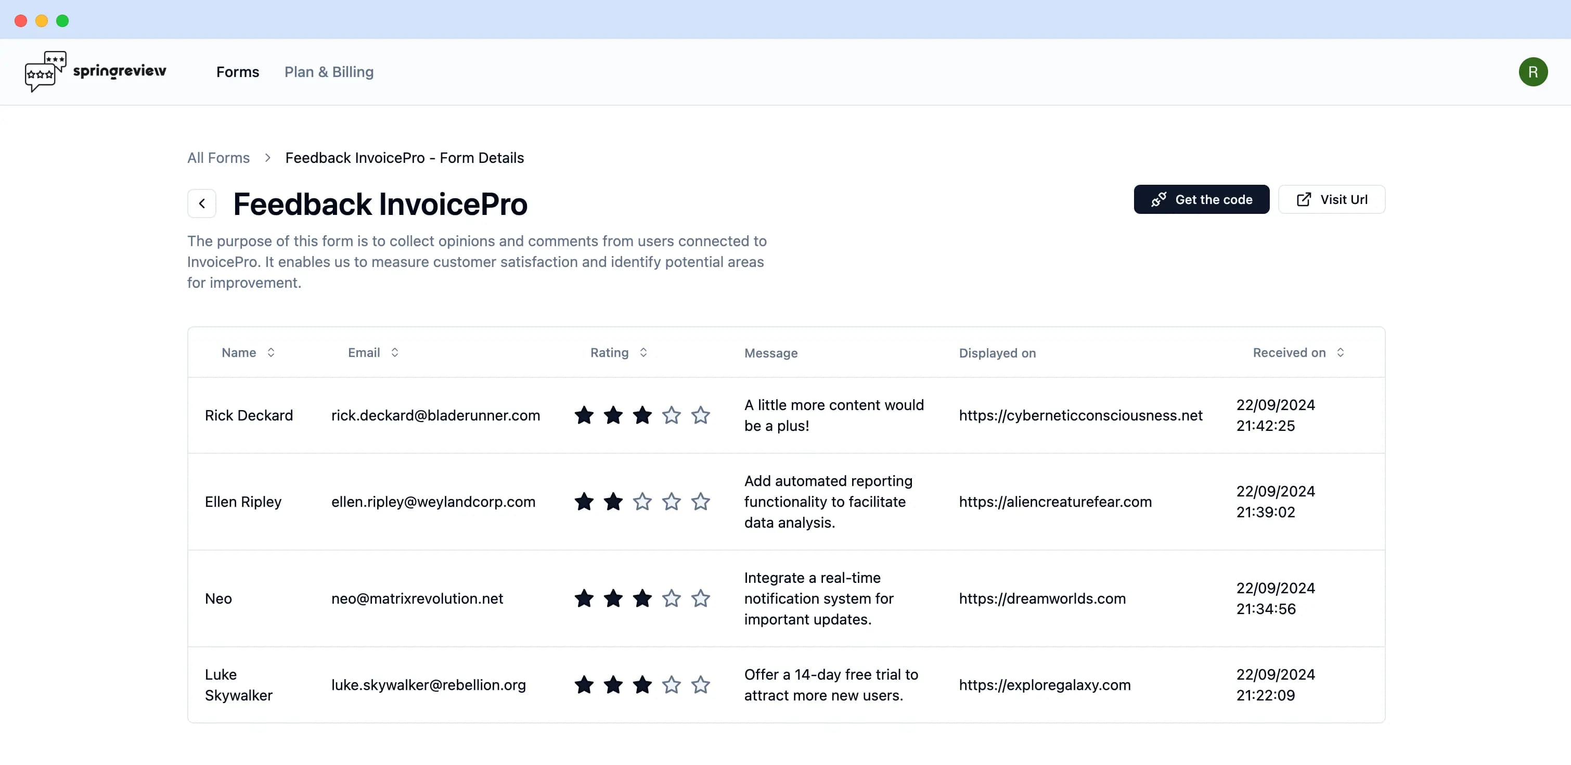The width and height of the screenshot is (1571, 765).
Task: Click the All Forms breadcrumb link
Action: pyautogui.click(x=218, y=157)
